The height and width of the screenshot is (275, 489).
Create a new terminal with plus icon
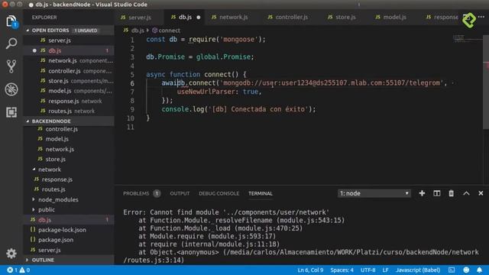[422, 193]
